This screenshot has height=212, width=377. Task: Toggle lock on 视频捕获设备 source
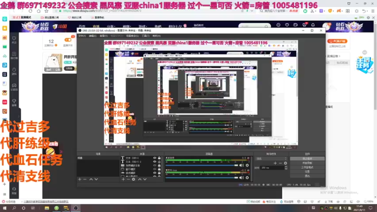(x=159, y=165)
